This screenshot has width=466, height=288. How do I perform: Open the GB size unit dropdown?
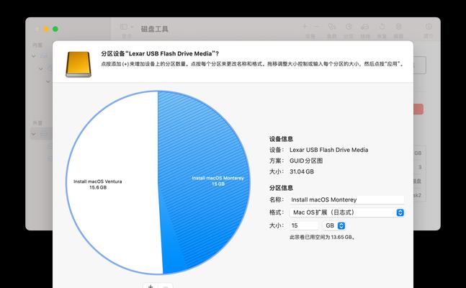334,225
